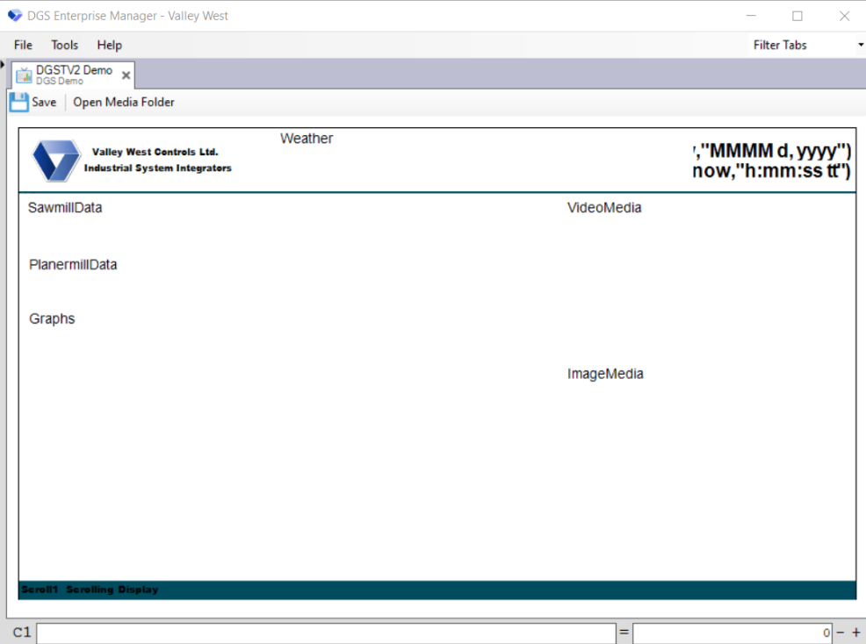Open the Filter Tabs dropdown

(x=858, y=45)
